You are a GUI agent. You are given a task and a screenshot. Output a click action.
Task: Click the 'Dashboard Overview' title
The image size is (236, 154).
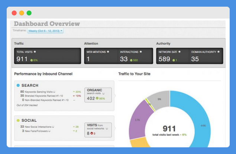click(47, 24)
